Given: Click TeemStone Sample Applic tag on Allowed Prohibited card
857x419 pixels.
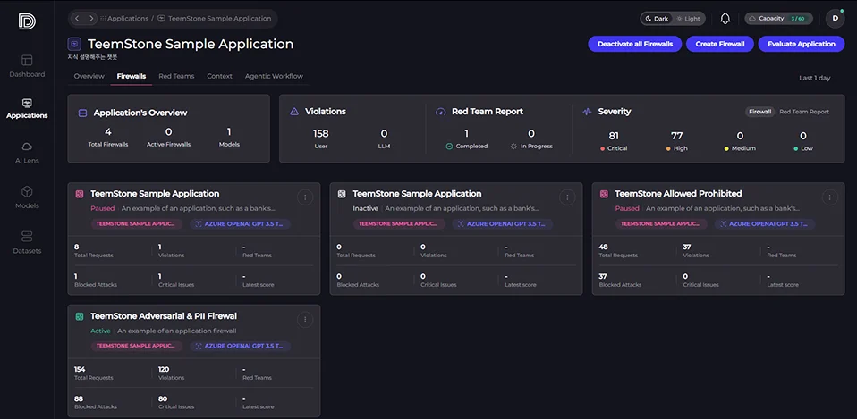Looking at the screenshot, I should tap(661, 224).
